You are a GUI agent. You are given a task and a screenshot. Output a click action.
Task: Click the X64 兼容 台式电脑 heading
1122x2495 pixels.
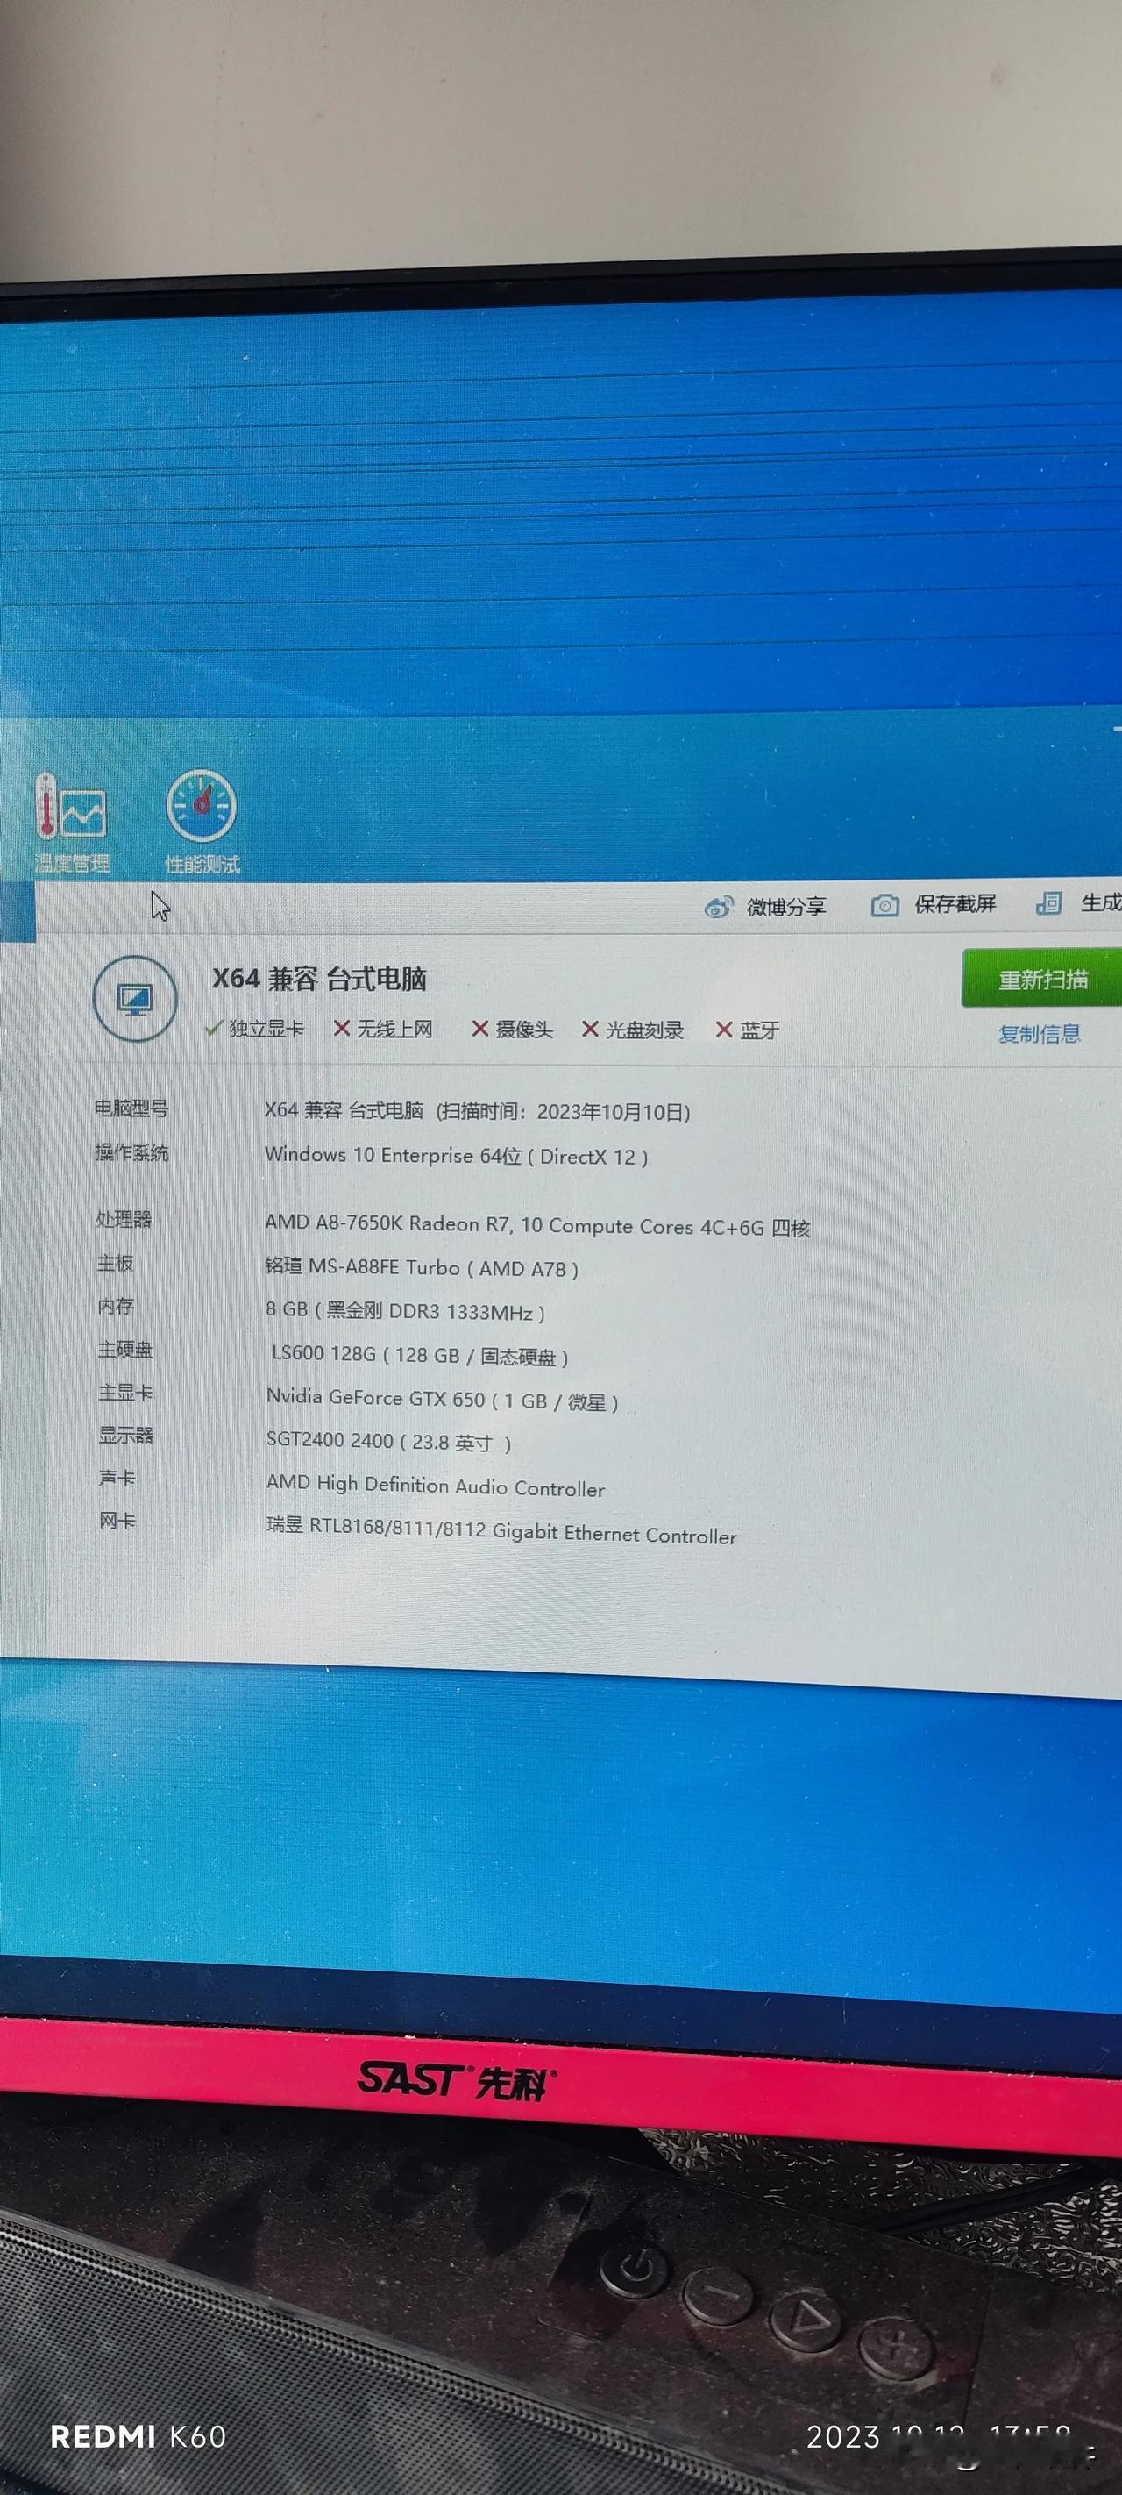319,980
